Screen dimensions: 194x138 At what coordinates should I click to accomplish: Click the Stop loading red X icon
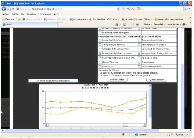[x=132, y=9]
